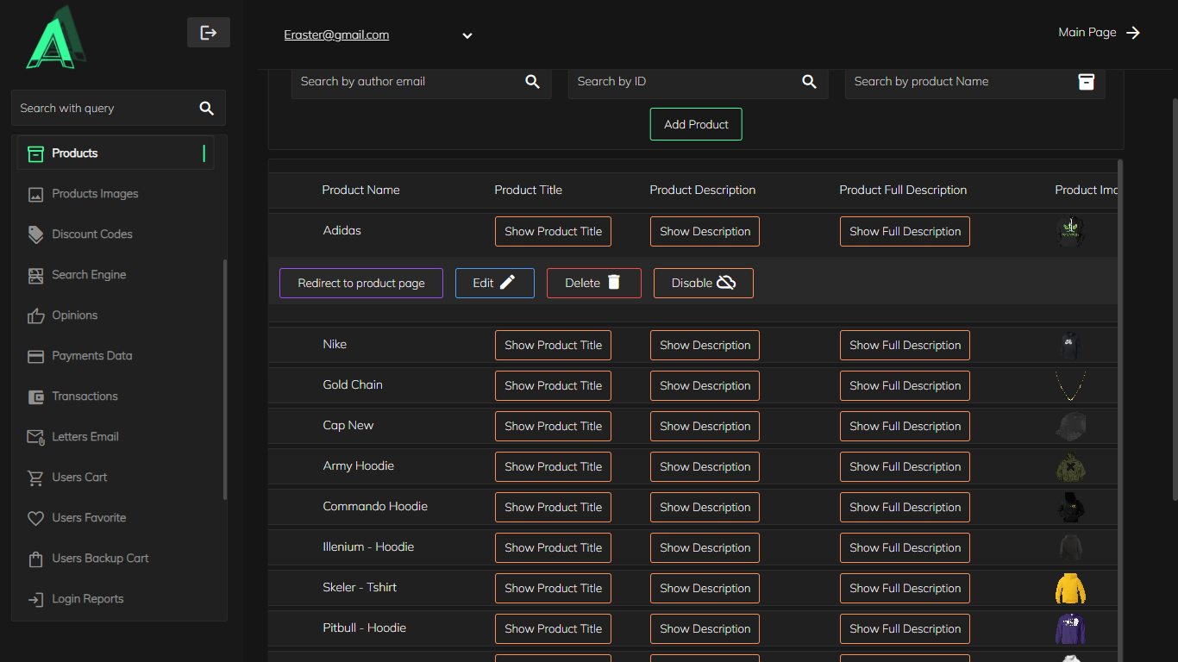
Task: Click the green app logo
Action: pos(56,39)
